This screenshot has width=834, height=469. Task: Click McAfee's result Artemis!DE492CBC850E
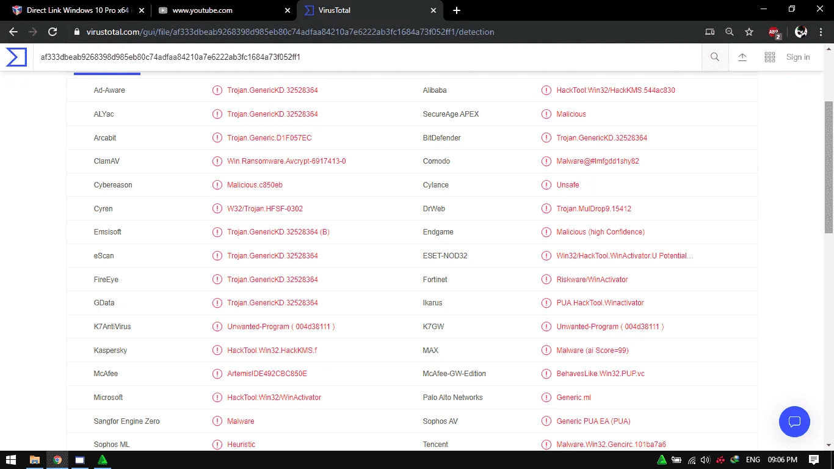click(x=267, y=374)
